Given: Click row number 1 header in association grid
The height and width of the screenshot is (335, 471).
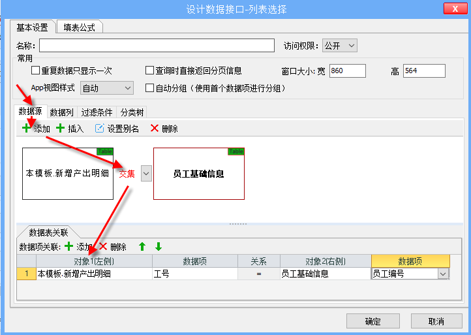Looking at the screenshot, I should click(x=27, y=274).
